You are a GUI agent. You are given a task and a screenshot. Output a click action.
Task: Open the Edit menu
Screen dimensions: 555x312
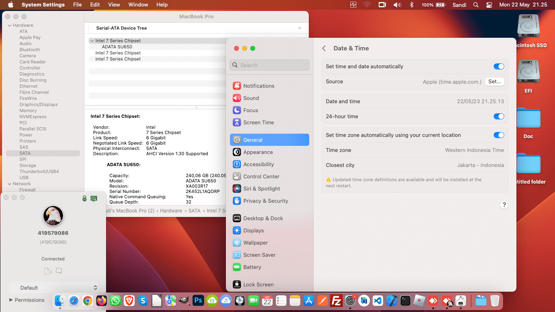point(95,5)
